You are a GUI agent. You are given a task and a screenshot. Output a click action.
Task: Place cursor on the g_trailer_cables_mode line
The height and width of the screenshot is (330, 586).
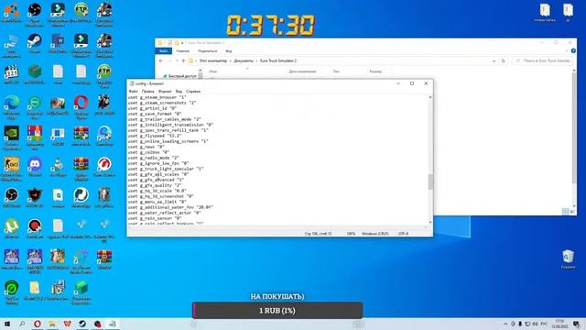pyautogui.click(x=165, y=119)
